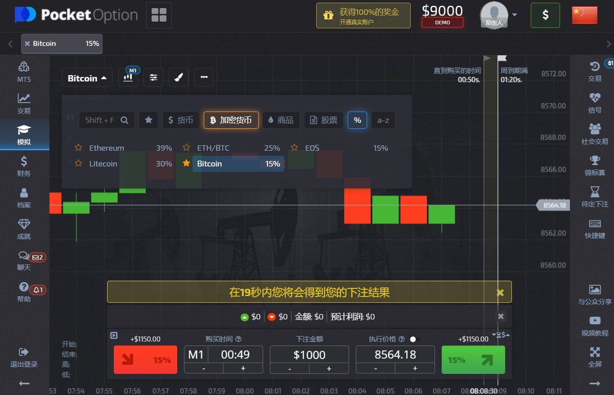Open the 帮助 help section
614x395 pixels.
click(x=24, y=292)
